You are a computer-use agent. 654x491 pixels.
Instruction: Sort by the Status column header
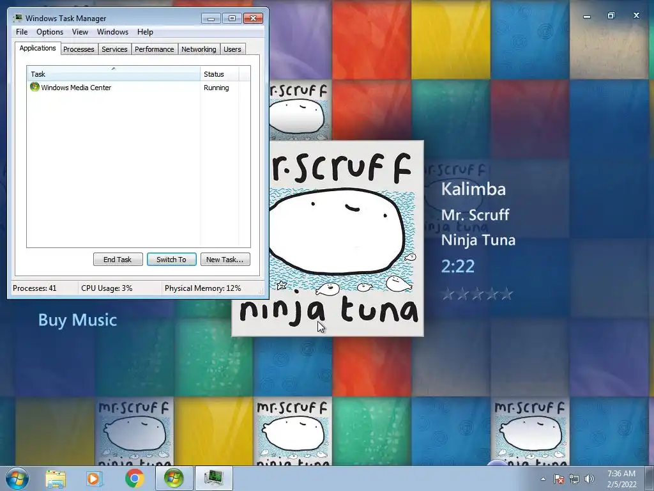point(219,74)
